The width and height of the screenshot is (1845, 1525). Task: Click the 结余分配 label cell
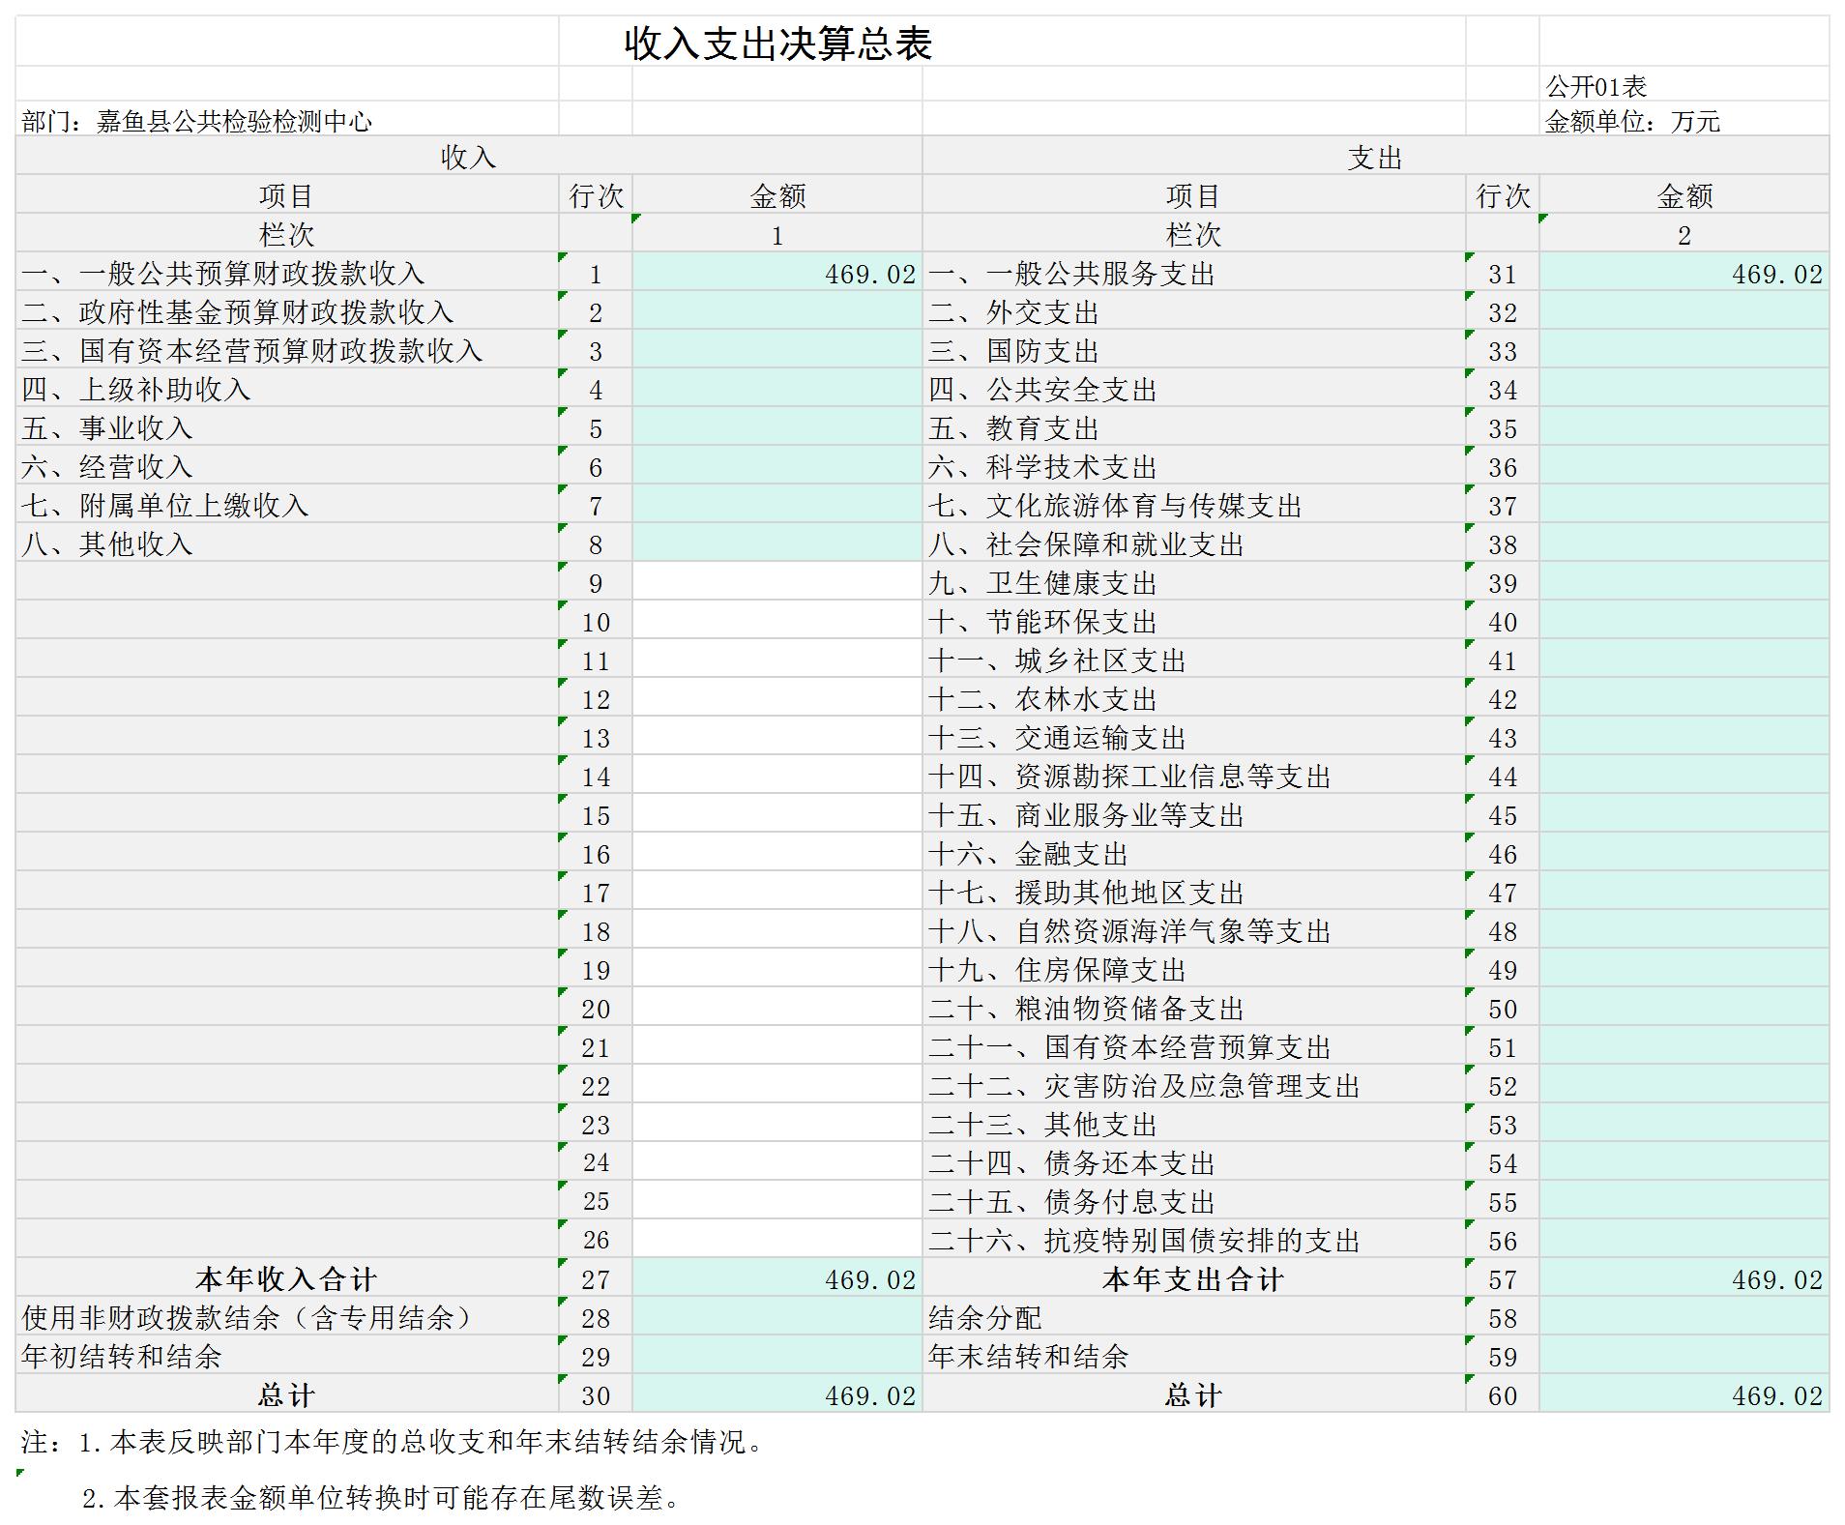click(x=984, y=1318)
